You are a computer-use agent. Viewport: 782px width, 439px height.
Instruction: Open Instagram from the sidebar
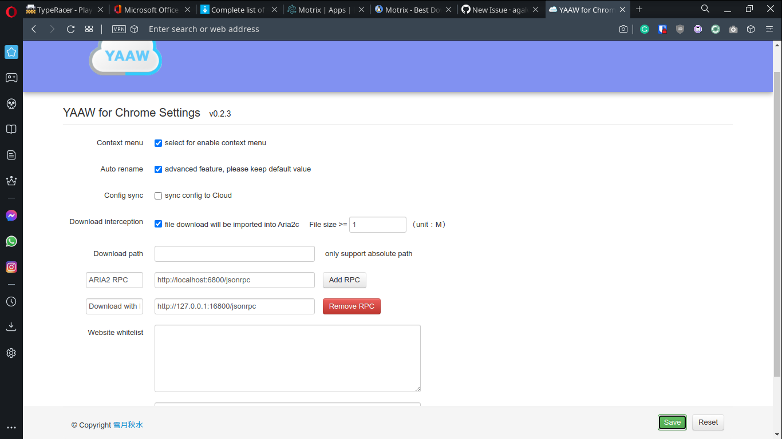[x=11, y=267]
